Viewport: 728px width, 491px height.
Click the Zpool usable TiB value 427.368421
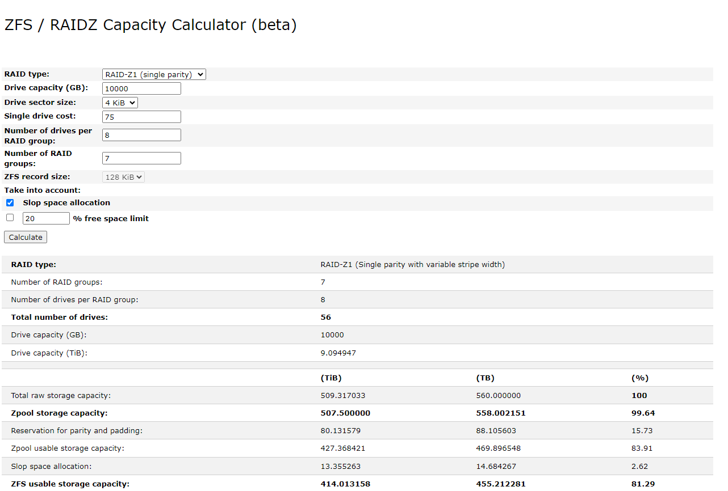click(342, 448)
